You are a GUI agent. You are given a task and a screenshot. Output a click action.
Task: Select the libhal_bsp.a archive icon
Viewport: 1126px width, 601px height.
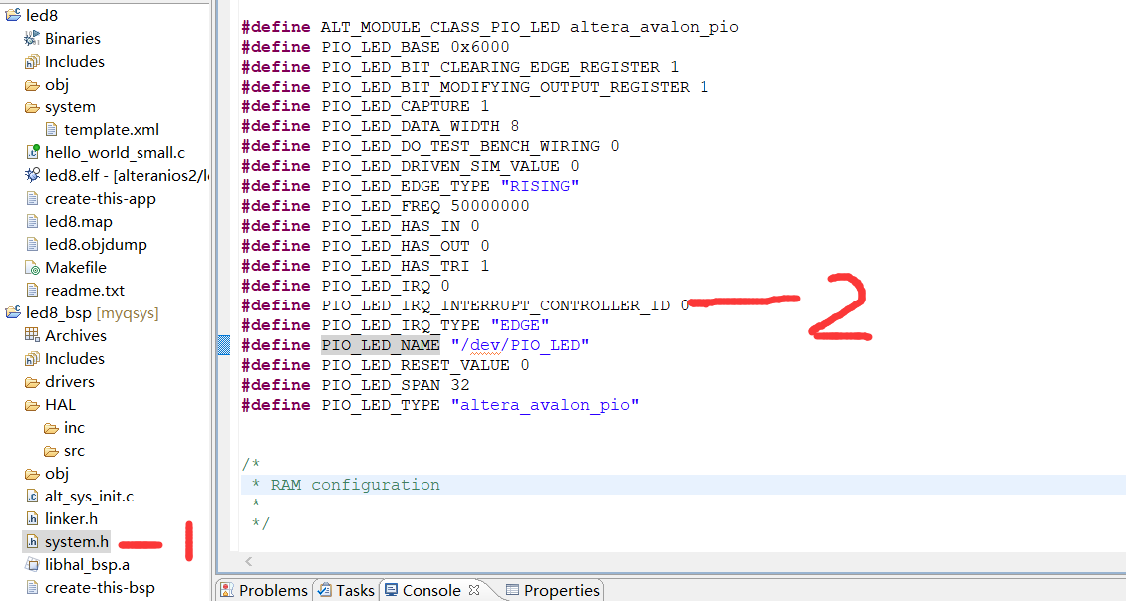pos(31,564)
